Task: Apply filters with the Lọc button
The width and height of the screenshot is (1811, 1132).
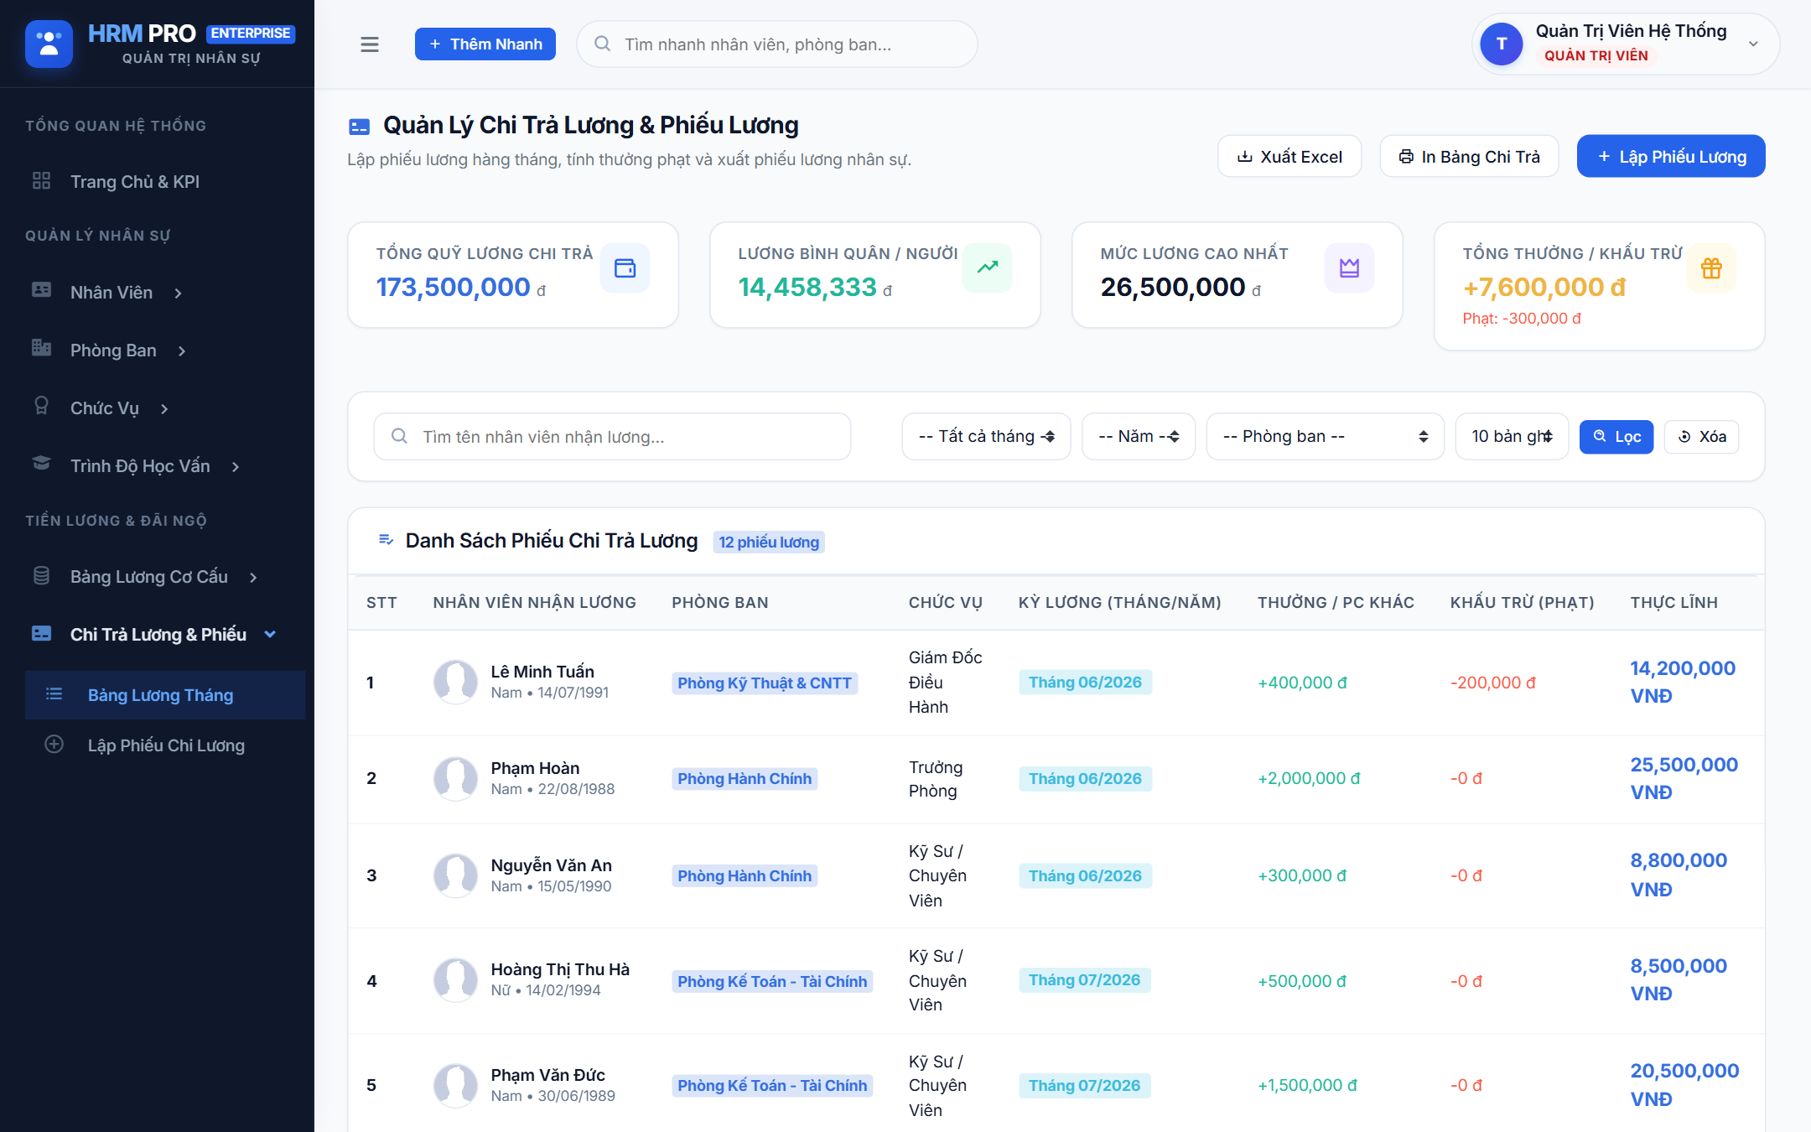Action: pos(1616,437)
